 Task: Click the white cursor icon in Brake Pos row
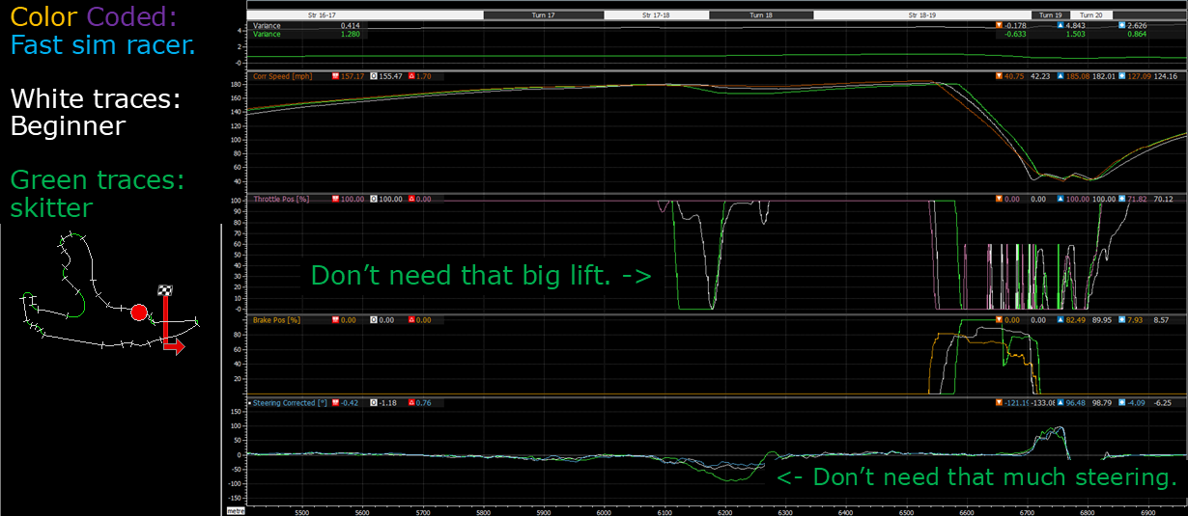pos(375,319)
